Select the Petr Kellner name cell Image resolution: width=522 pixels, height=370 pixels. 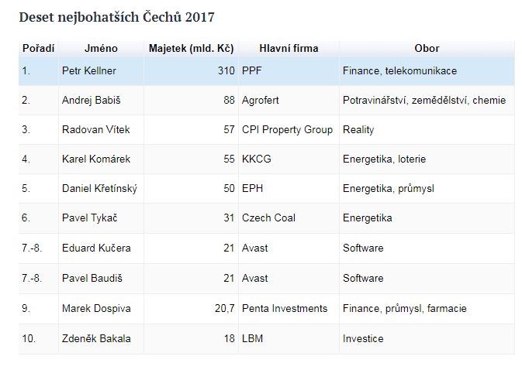click(x=89, y=70)
